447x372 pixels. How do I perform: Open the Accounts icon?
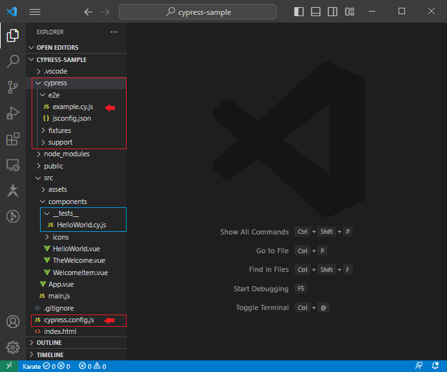coord(13,322)
